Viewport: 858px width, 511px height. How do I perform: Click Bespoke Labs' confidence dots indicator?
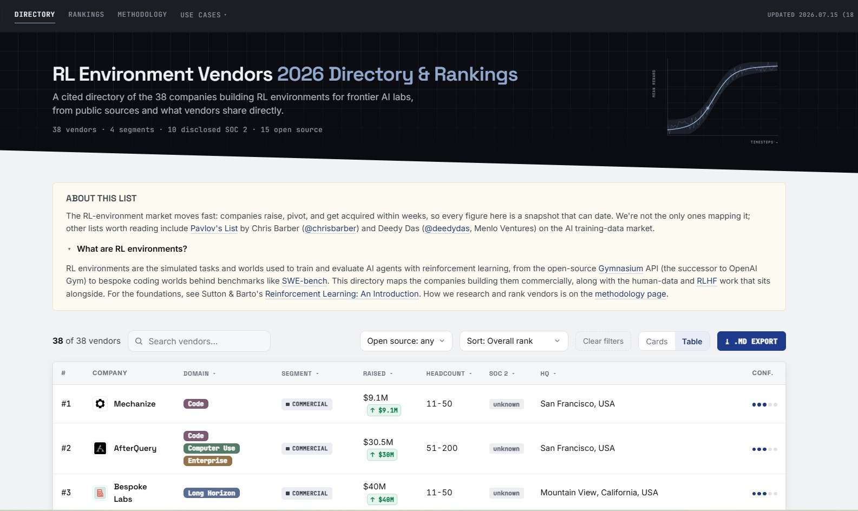coord(764,493)
